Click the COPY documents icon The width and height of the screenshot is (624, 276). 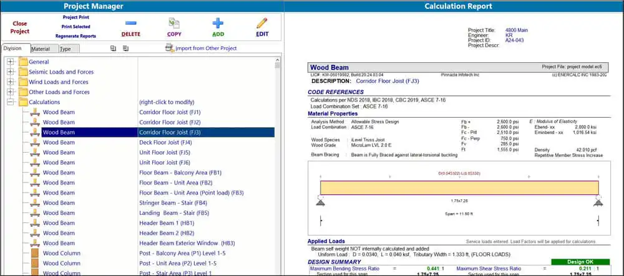(174, 23)
